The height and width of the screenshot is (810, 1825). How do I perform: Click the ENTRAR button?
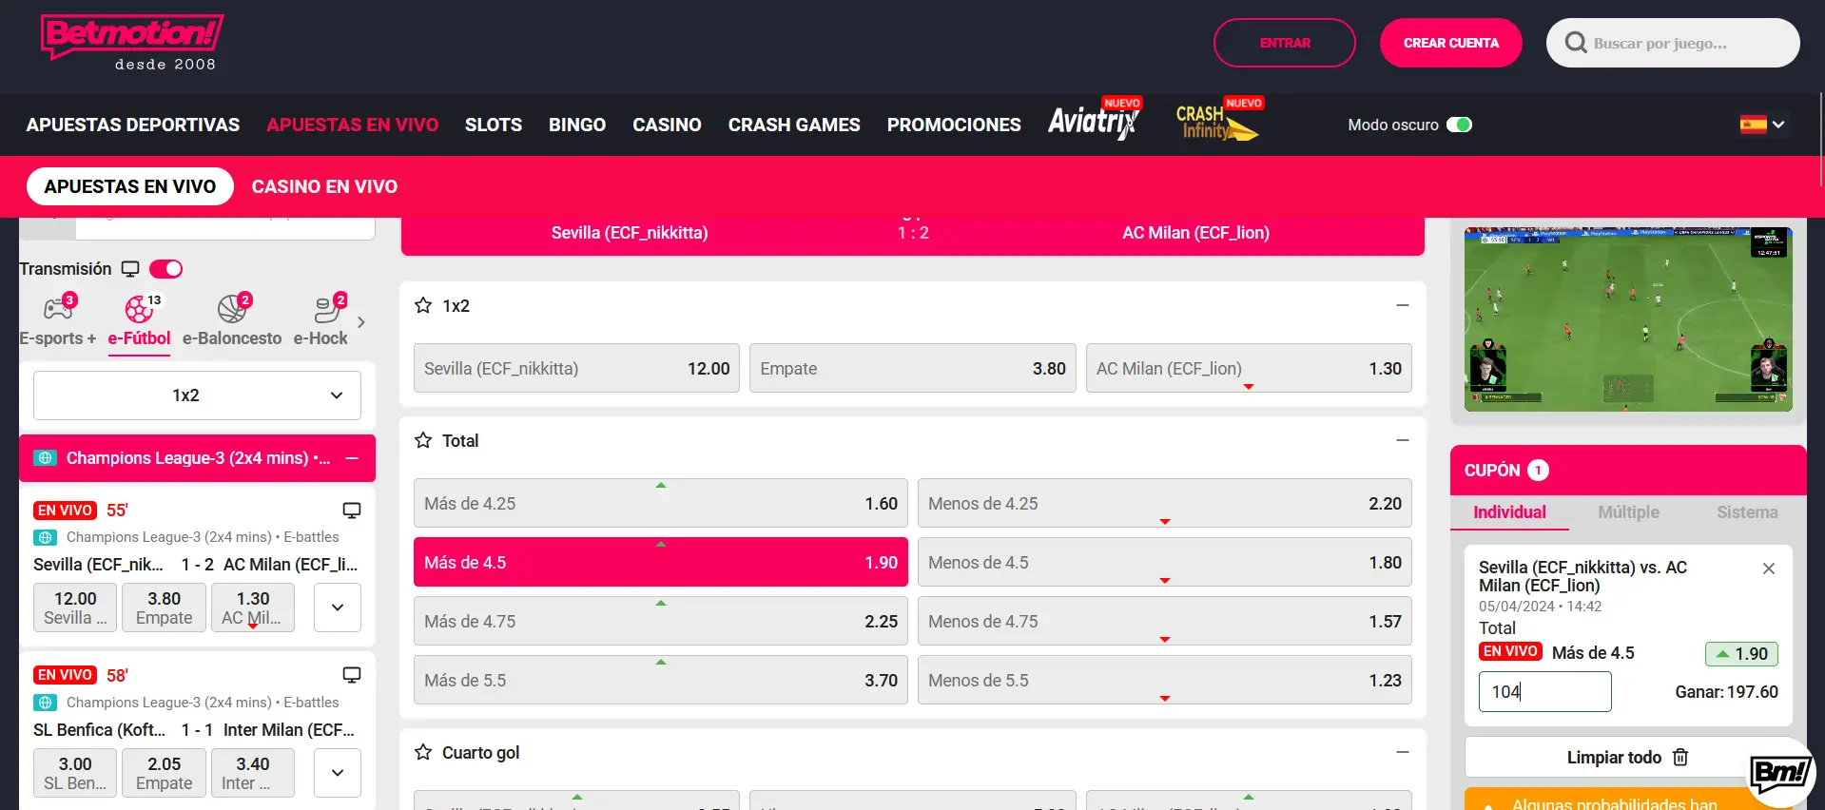pyautogui.click(x=1285, y=43)
